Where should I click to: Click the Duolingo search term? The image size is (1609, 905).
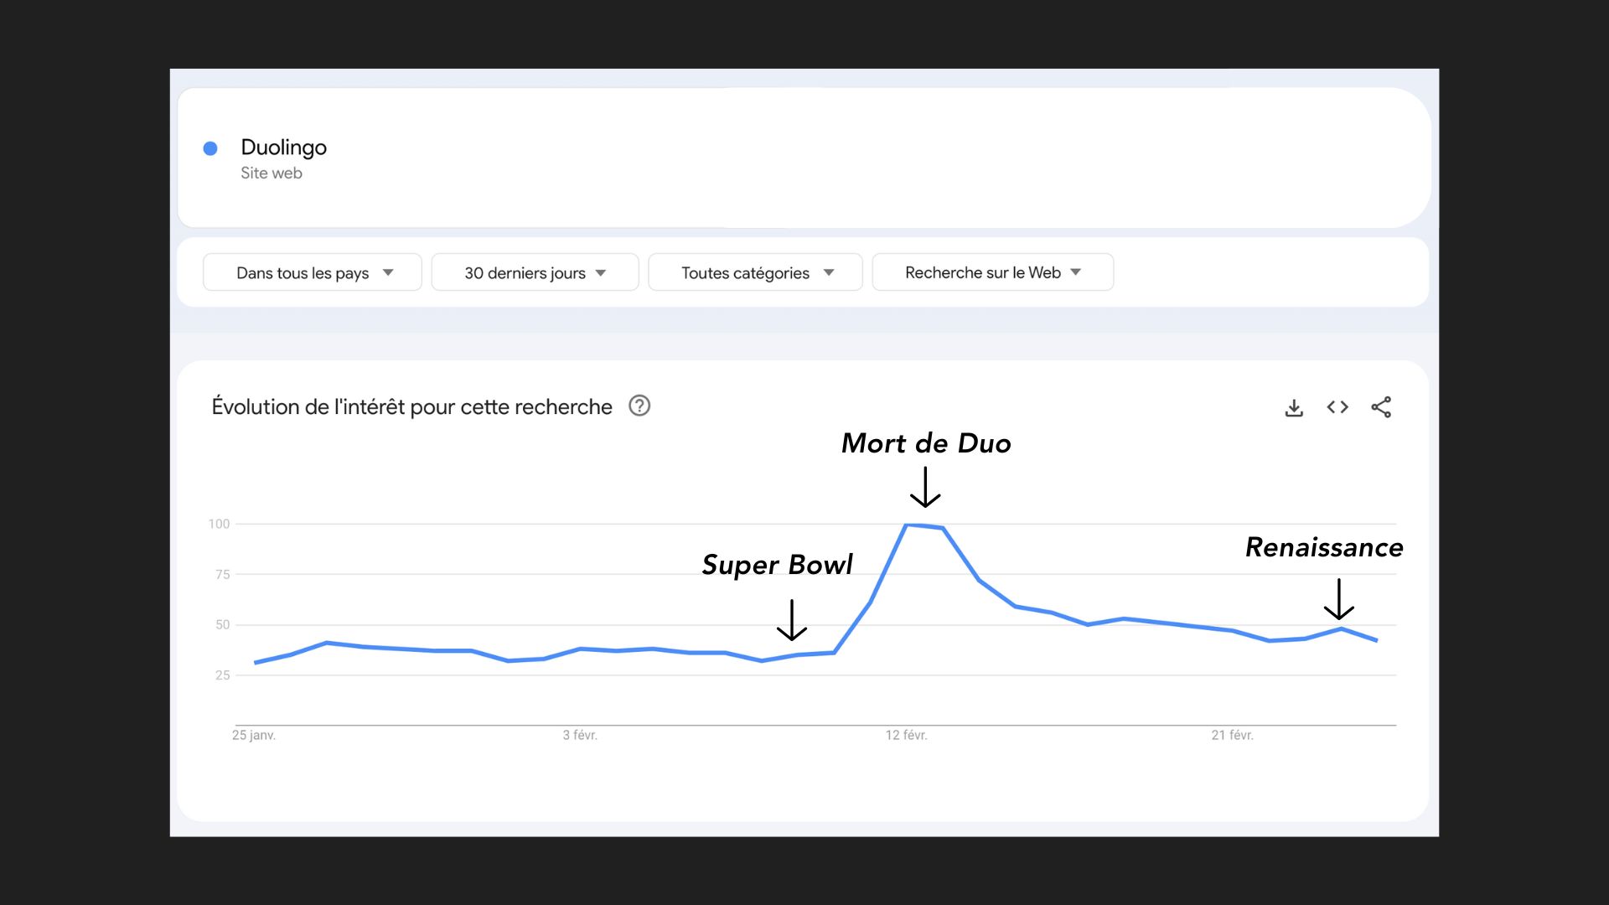click(283, 147)
